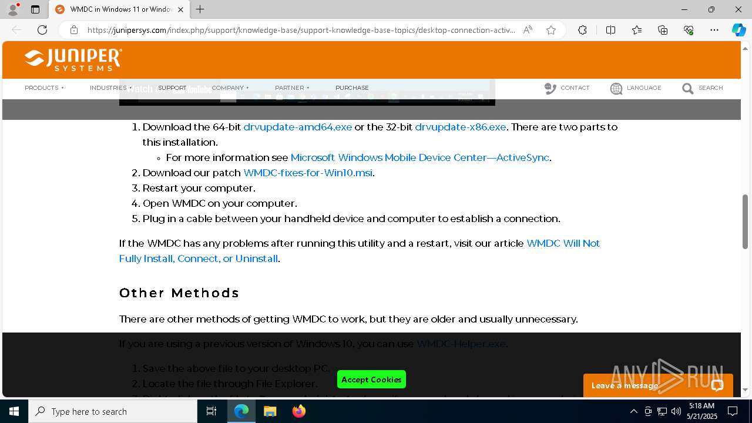Screen dimensions: 752x423
Task: Open a new browser tab
Action: [x=200, y=9]
